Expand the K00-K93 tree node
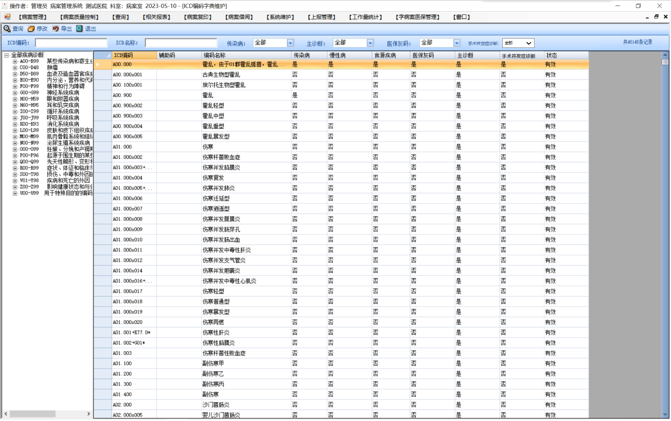The image size is (671, 421). coord(15,124)
